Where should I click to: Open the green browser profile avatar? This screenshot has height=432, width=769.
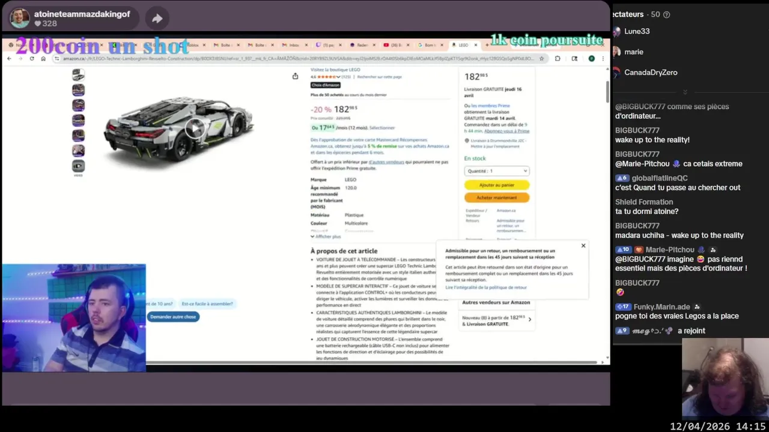pos(591,58)
